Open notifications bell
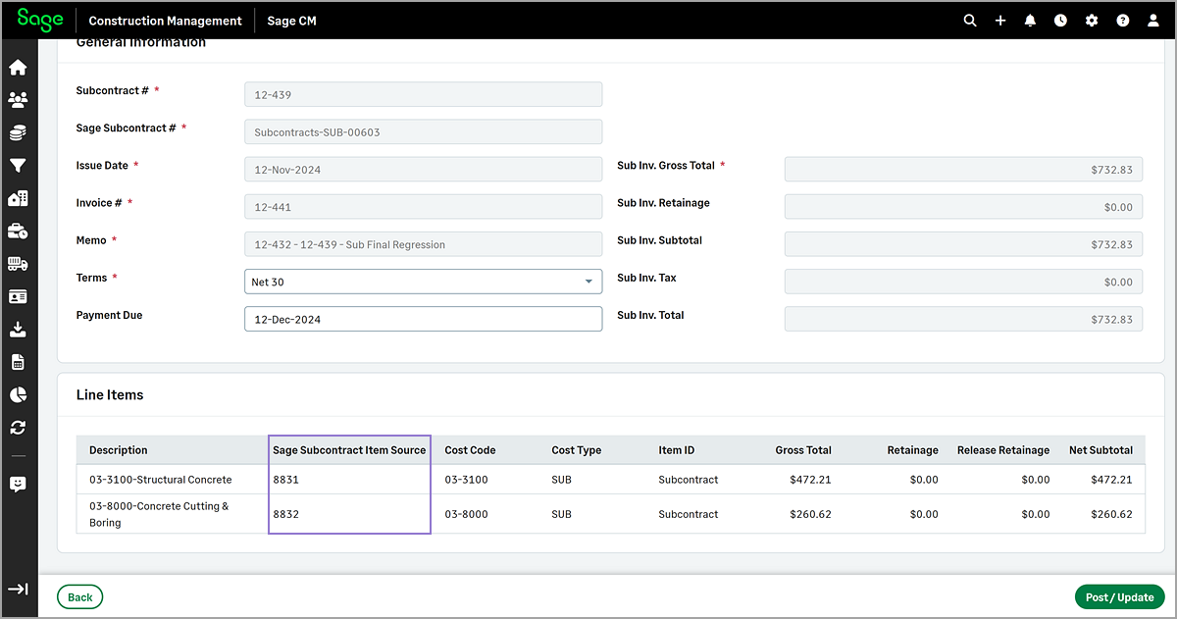Image resolution: width=1177 pixels, height=619 pixels. click(1030, 21)
